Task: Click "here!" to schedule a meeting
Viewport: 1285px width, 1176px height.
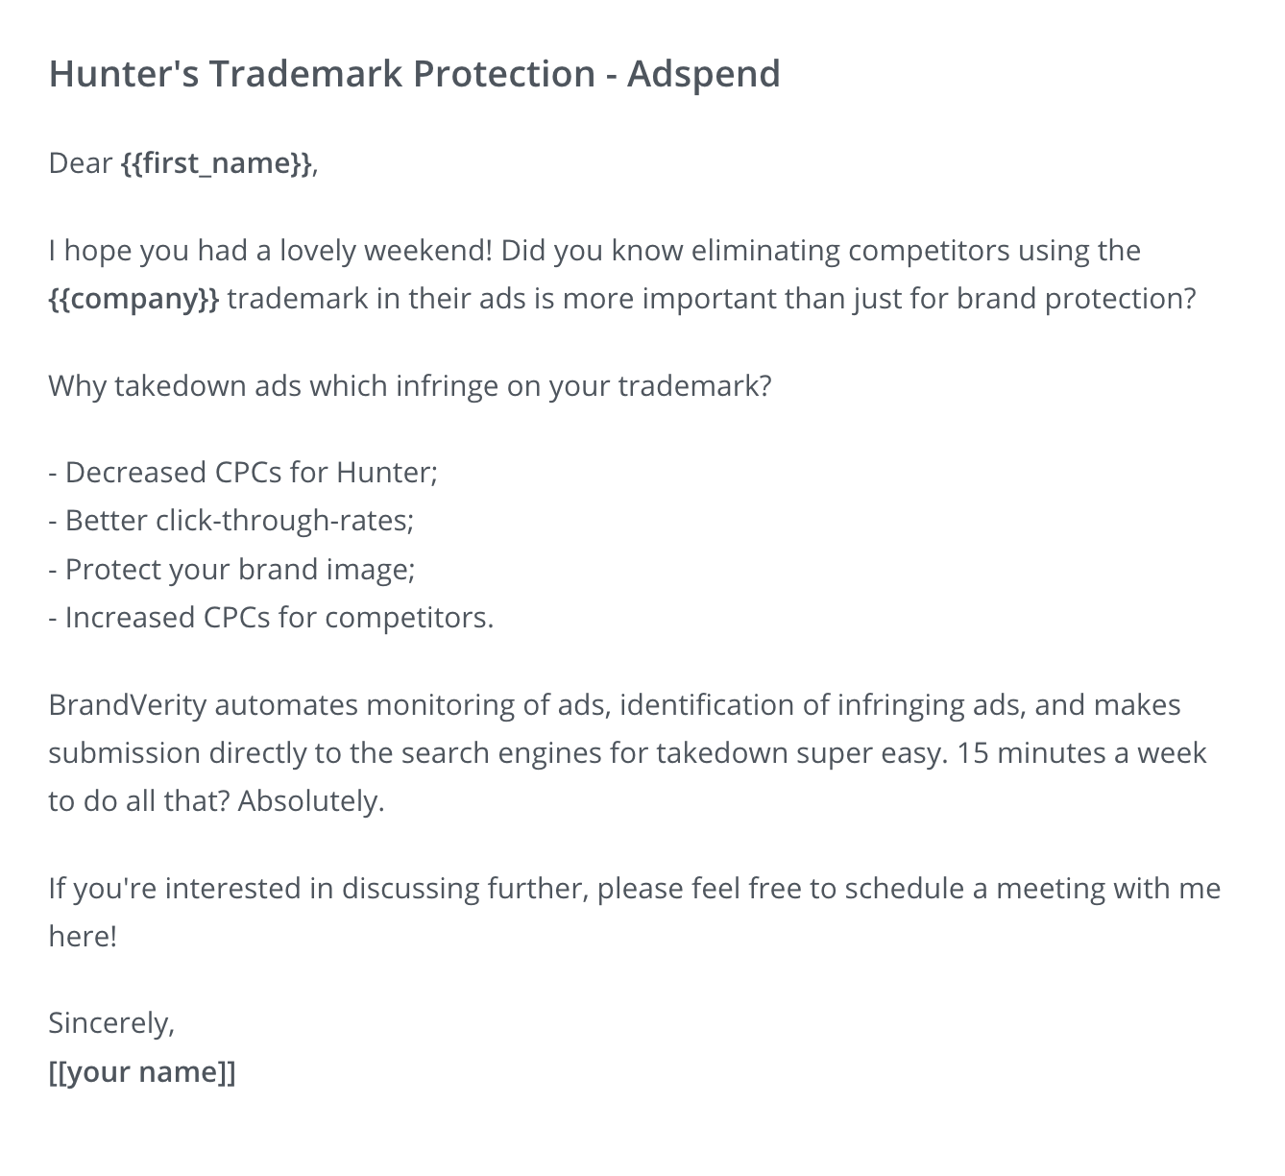Action: pyautogui.click(x=83, y=936)
